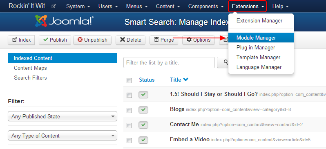
Task: Click the green status check for Blogs
Action: tap(143, 110)
